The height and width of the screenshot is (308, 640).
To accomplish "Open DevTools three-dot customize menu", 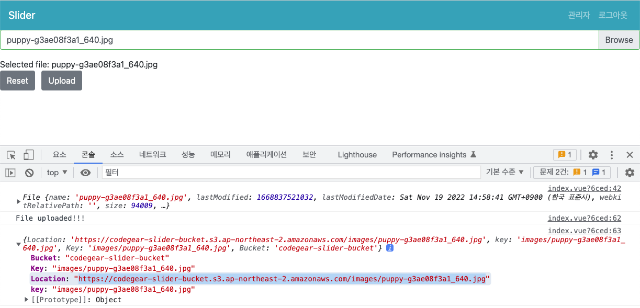I will click(x=612, y=155).
